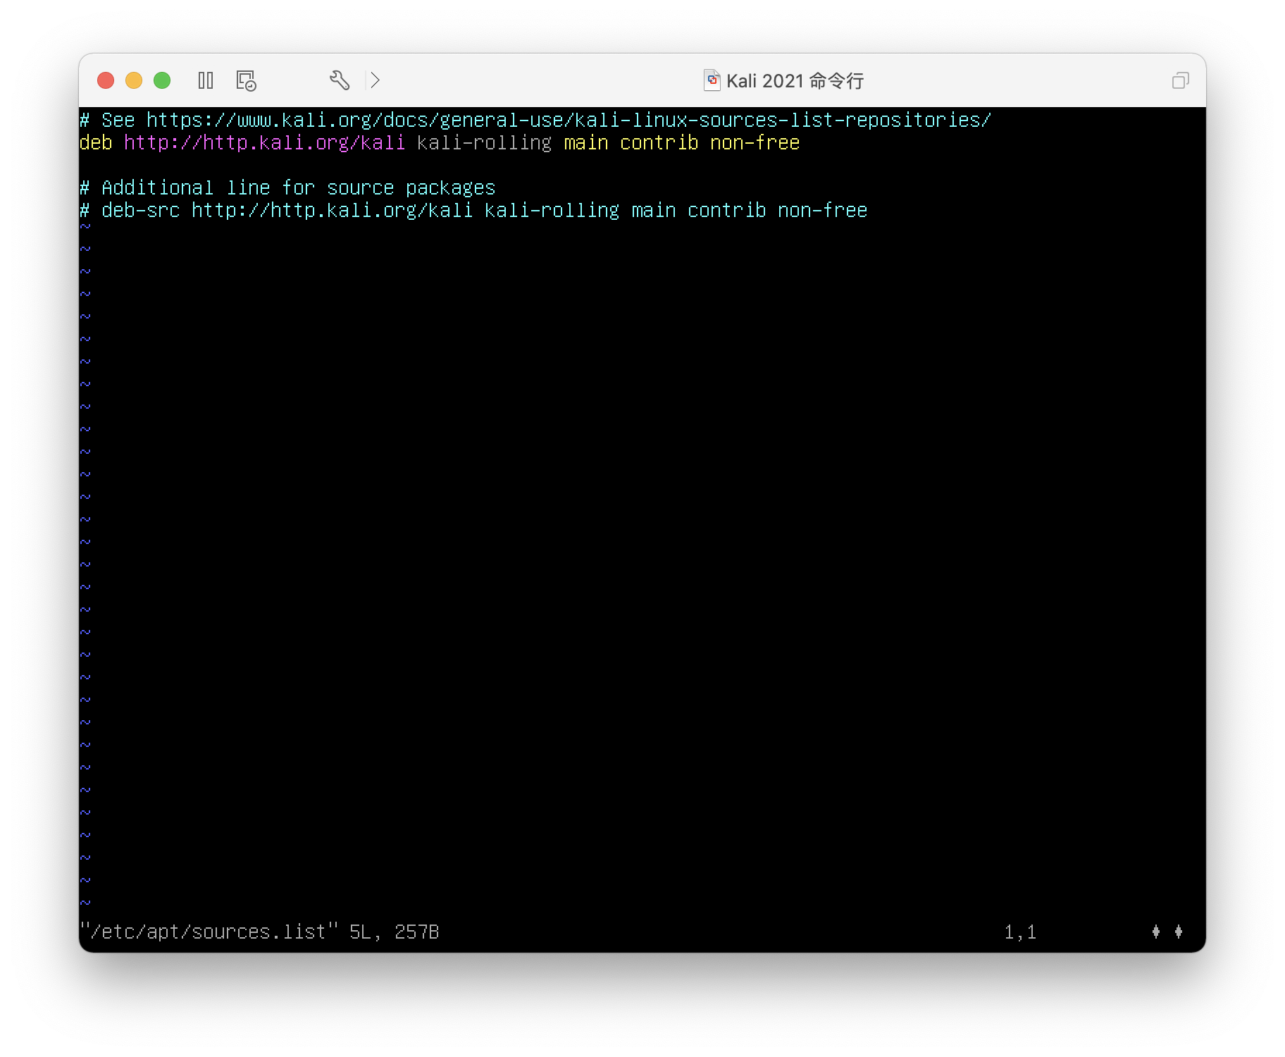This screenshot has width=1285, height=1057.
Task: Click the /etc/apt/sources.list status text
Action: [209, 932]
